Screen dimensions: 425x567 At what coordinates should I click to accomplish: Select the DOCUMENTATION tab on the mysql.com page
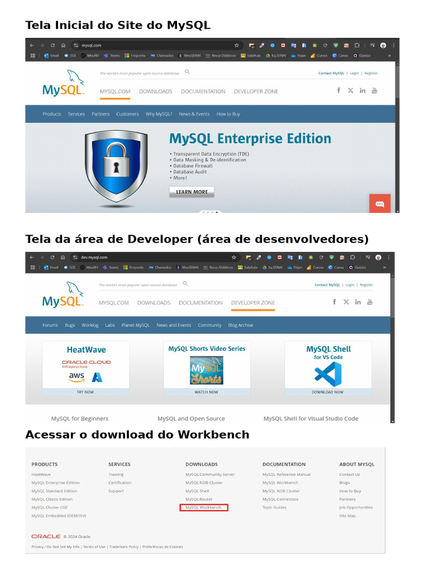click(x=203, y=91)
